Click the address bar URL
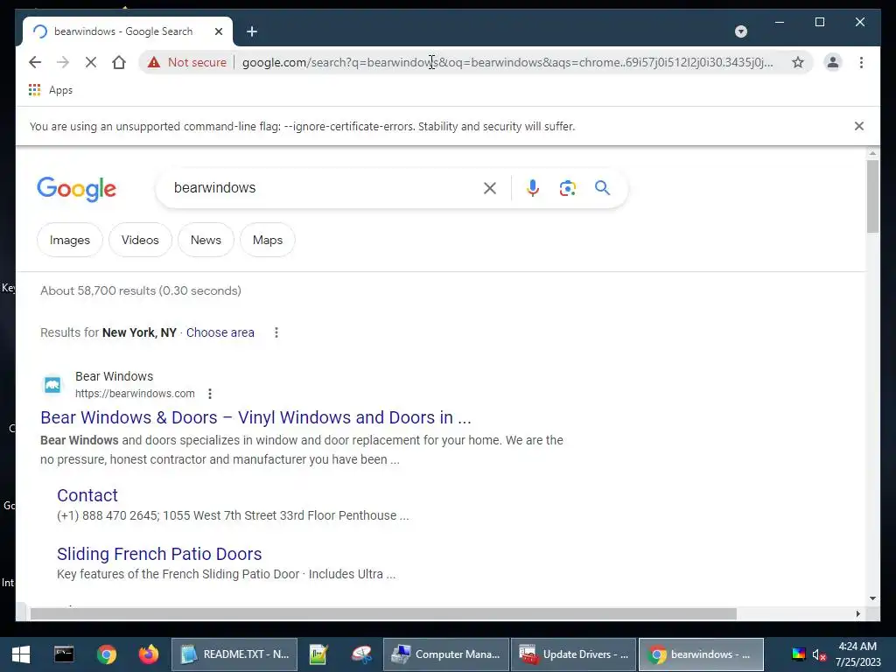This screenshot has width=896, height=672. tap(507, 62)
